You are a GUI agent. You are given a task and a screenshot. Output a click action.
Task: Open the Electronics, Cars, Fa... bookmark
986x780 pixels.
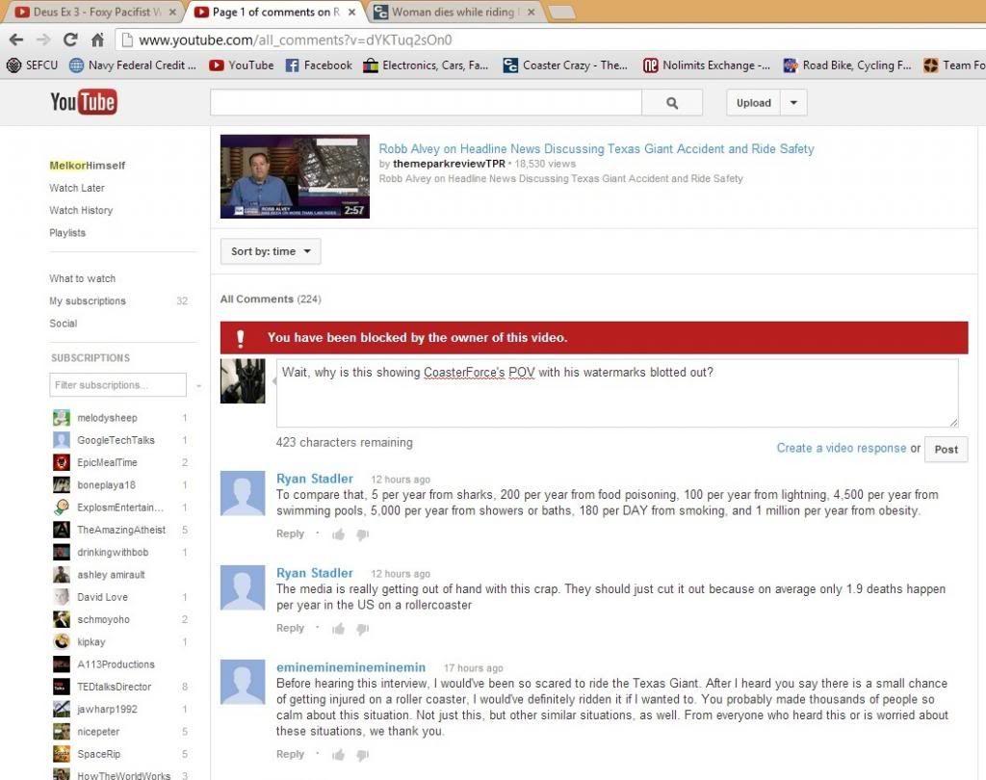(x=427, y=65)
